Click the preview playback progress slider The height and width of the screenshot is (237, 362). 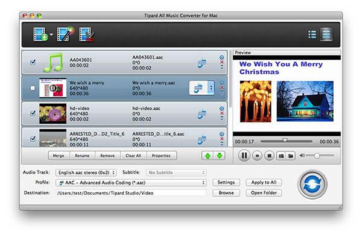(286, 141)
